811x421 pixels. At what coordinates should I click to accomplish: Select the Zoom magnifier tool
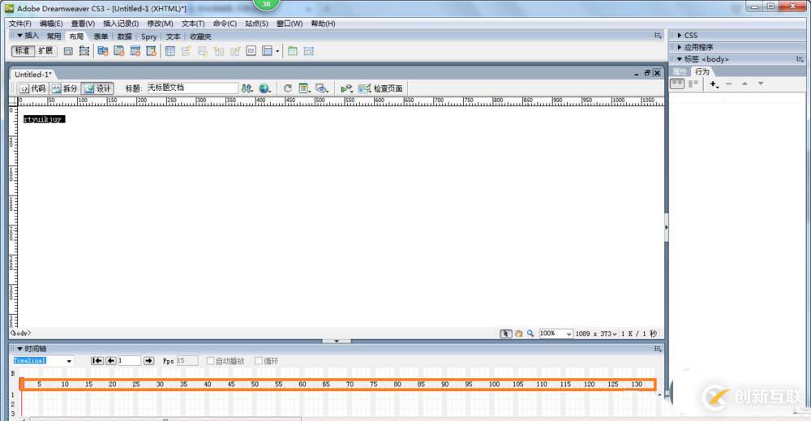530,333
